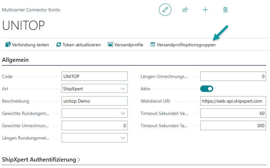The height and width of the screenshot is (168, 270).
Task: Collapse the Allgemein section header
Action: pos(15,60)
